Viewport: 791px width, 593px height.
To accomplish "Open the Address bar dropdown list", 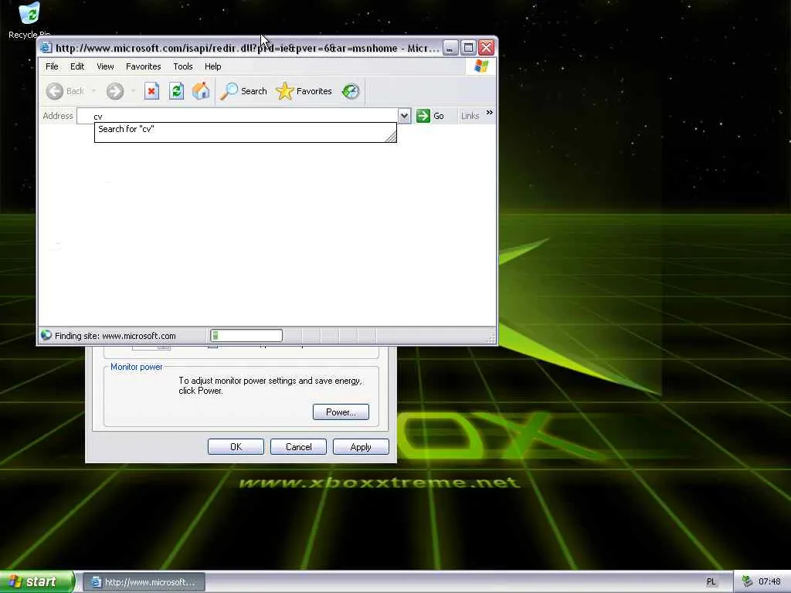I will pyautogui.click(x=404, y=116).
